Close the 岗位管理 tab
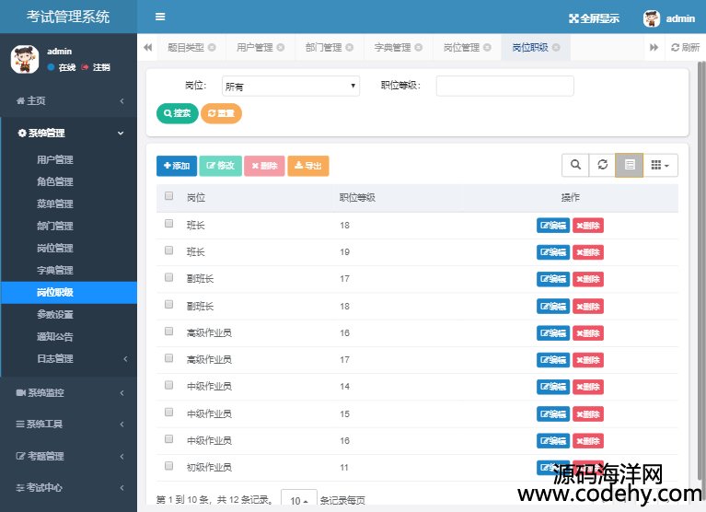This screenshot has height=512, width=706. (x=487, y=47)
